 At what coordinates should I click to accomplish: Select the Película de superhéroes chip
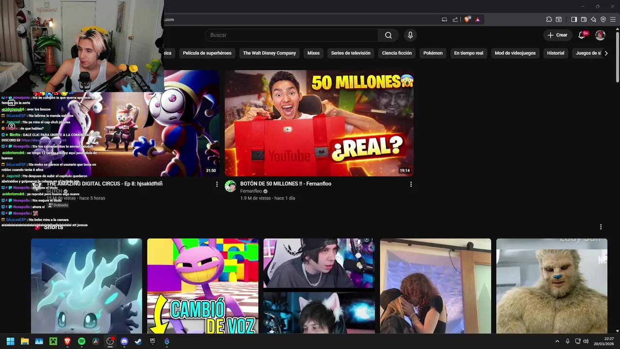pyautogui.click(x=207, y=53)
